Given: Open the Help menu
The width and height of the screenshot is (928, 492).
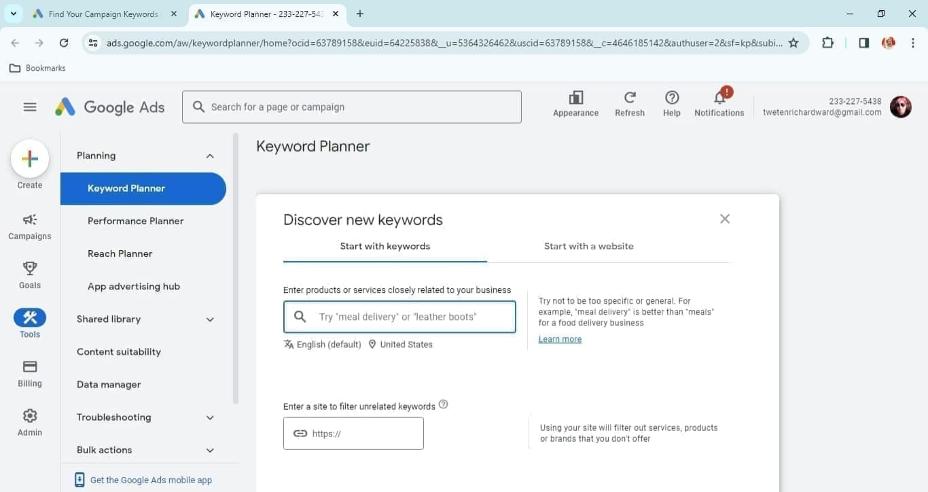Looking at the screenshot, I should [672, 104].
